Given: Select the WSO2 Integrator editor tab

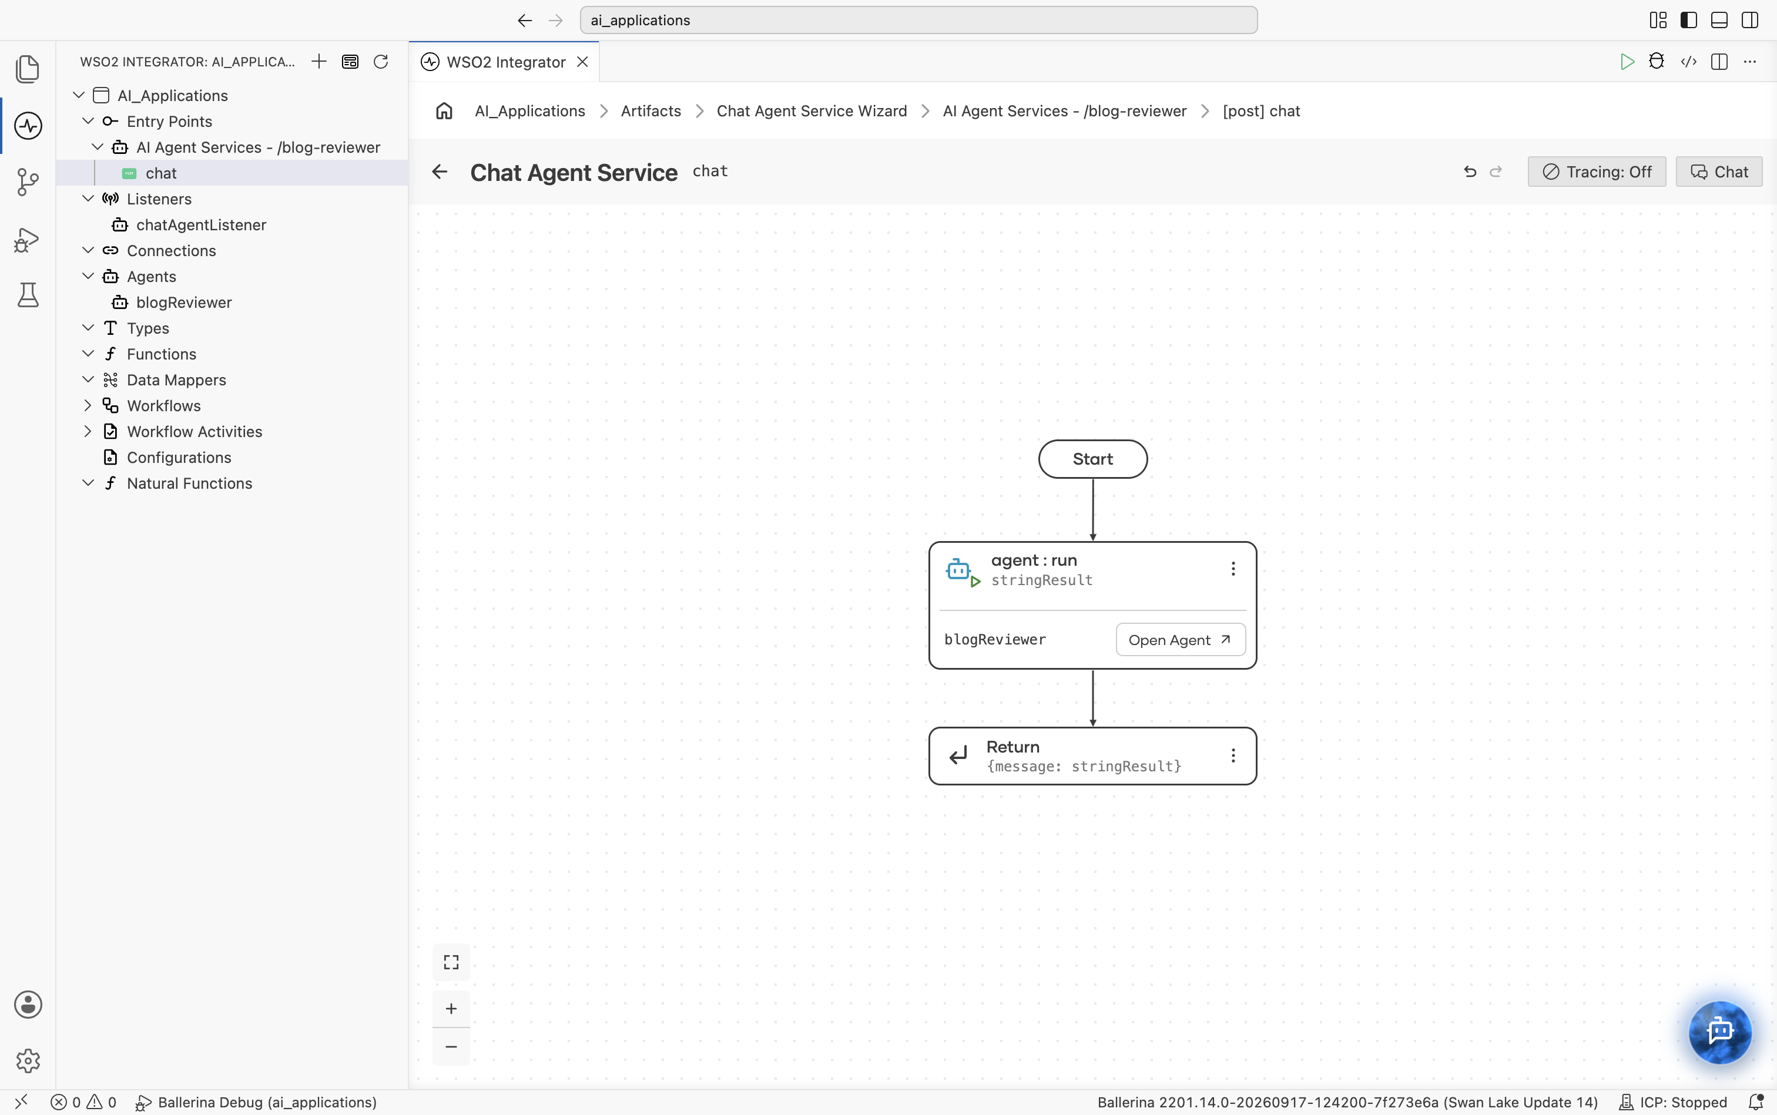Looking at the screenshot, I should pyautogui.click(x=505, y=62).
